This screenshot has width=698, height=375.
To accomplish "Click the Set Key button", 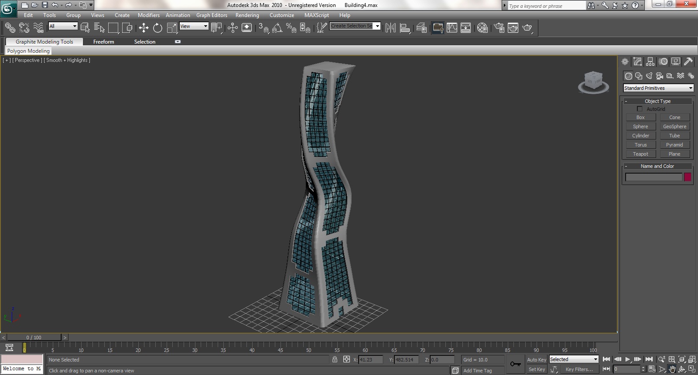I will (537, 369).
